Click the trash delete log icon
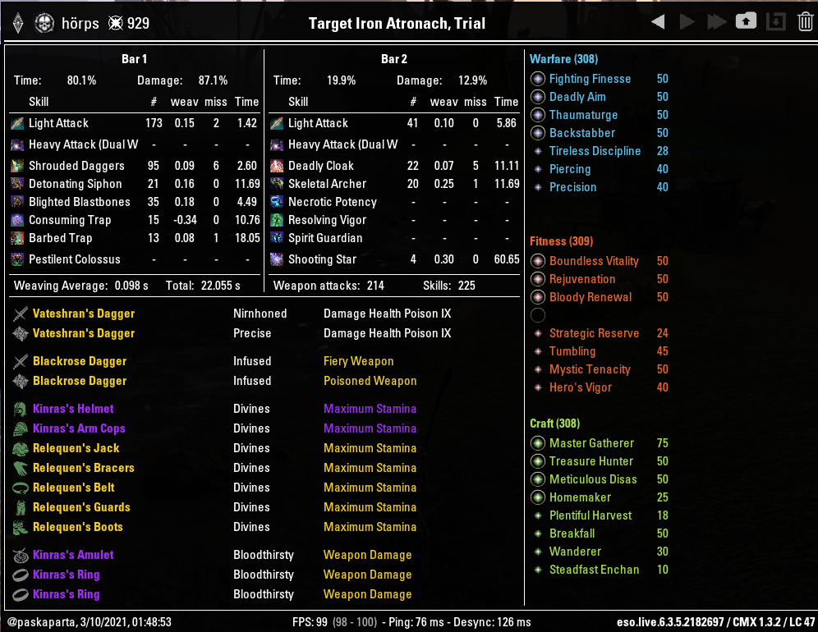The height and width of the screenshot is (632, 818). pos(805,22)
